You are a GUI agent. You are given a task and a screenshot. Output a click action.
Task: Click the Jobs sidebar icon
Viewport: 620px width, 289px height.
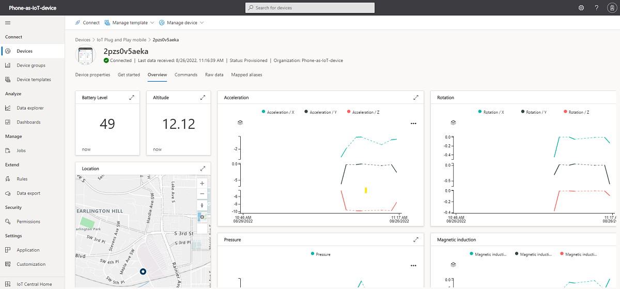pyautogui.click(x=8, y=150)
